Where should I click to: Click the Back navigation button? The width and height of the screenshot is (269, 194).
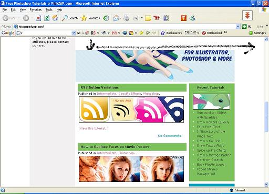pos(9,18)
